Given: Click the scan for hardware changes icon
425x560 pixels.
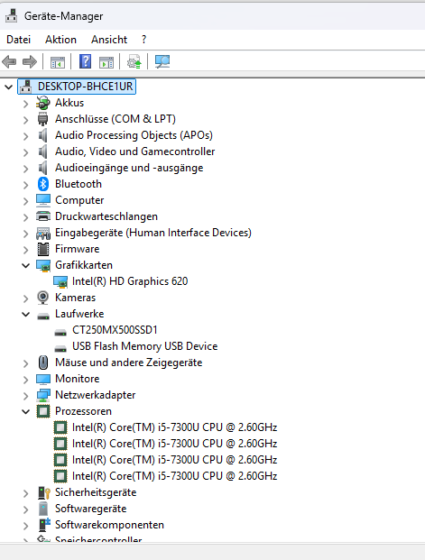Looking at the screenshot, I should click(162, 62).
